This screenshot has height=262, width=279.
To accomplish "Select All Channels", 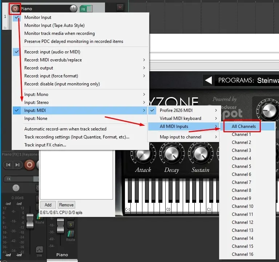I will [247, 126].
